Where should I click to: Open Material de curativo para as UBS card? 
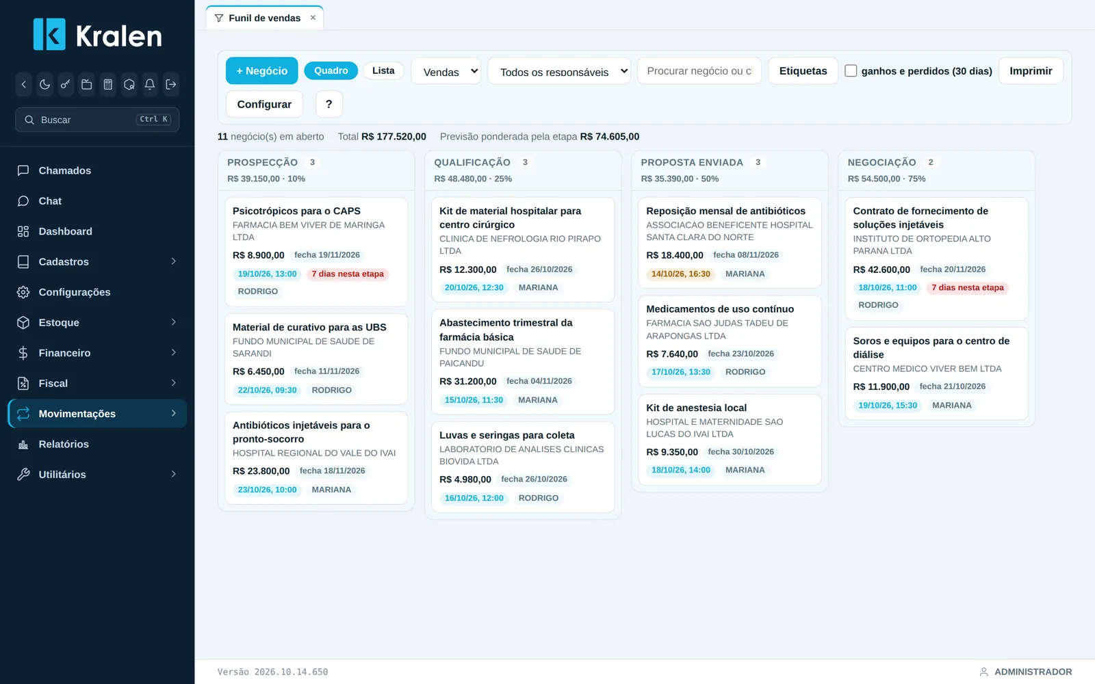pos(316,359)
